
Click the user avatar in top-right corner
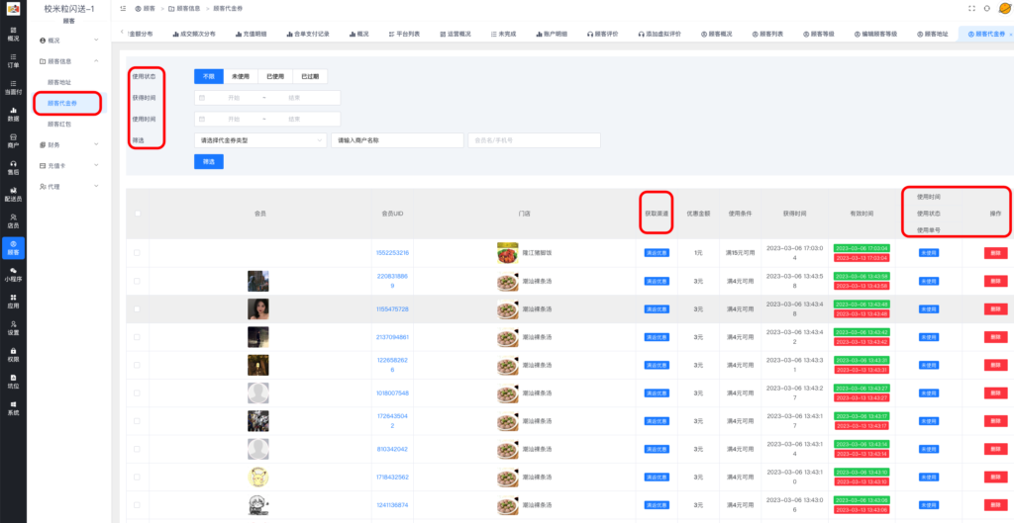tap(1004, 8)
